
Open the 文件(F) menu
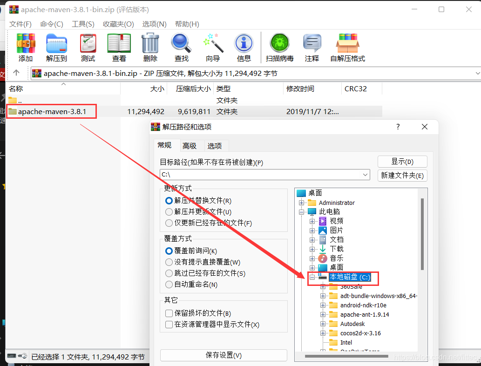20,24
